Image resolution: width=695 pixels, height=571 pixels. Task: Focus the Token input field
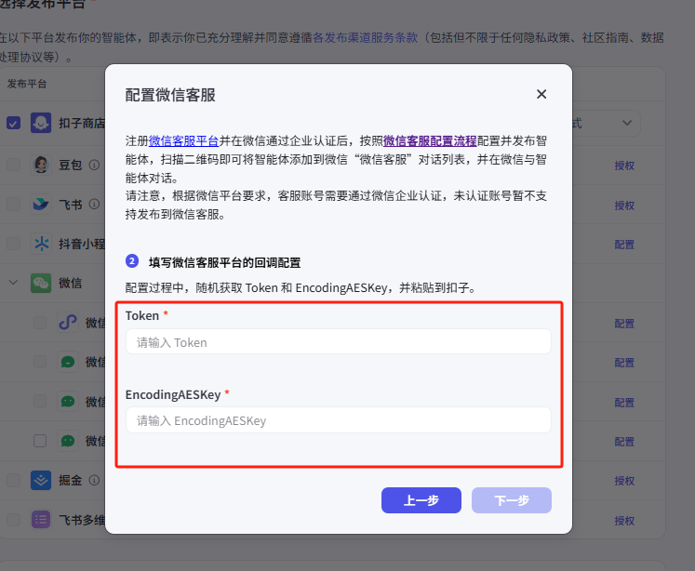(339, 342)
